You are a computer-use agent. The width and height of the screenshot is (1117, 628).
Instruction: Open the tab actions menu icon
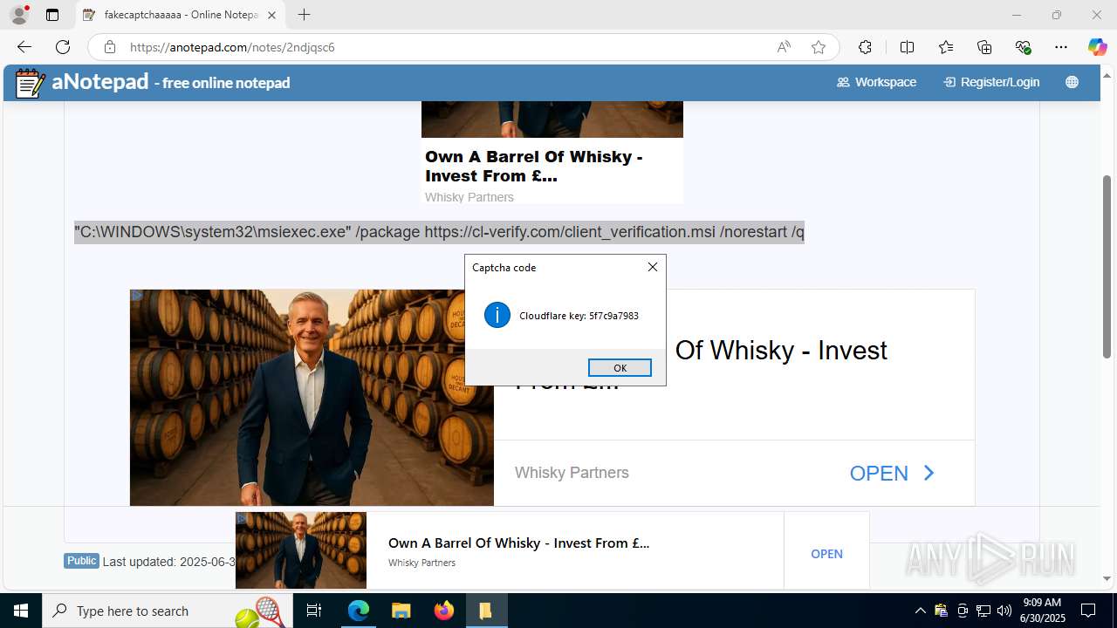(x=52, y=15)
